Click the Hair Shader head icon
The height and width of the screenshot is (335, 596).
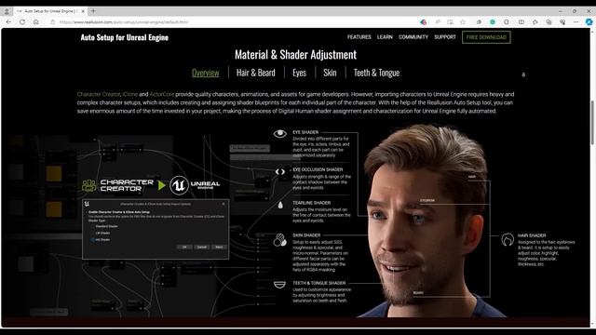point(508,240)
